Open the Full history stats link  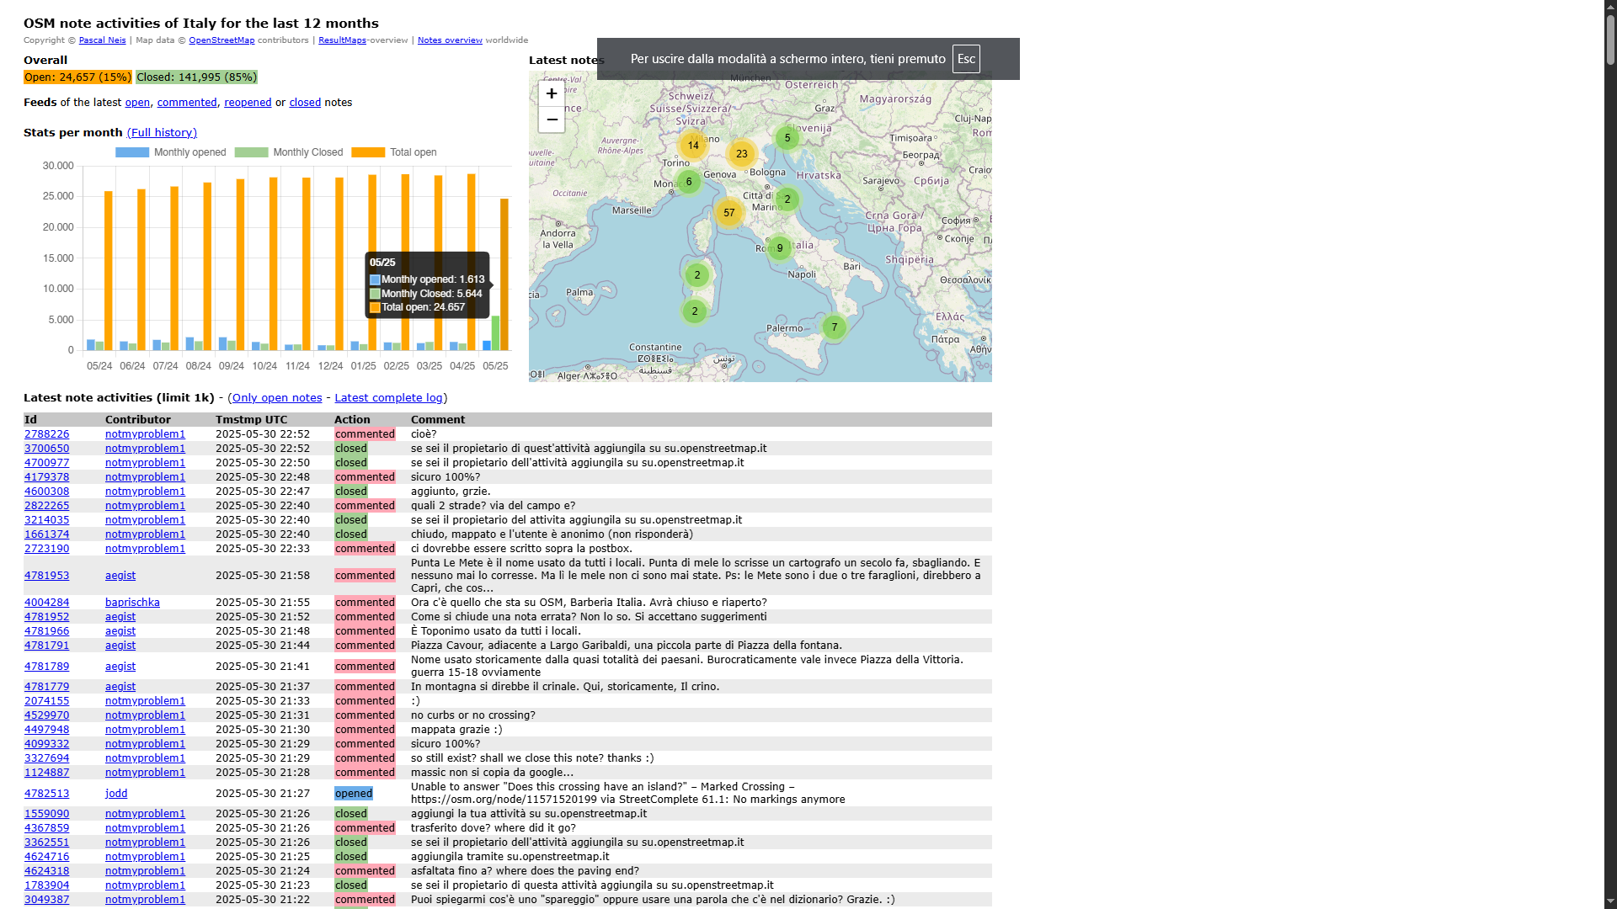[162, 133]
